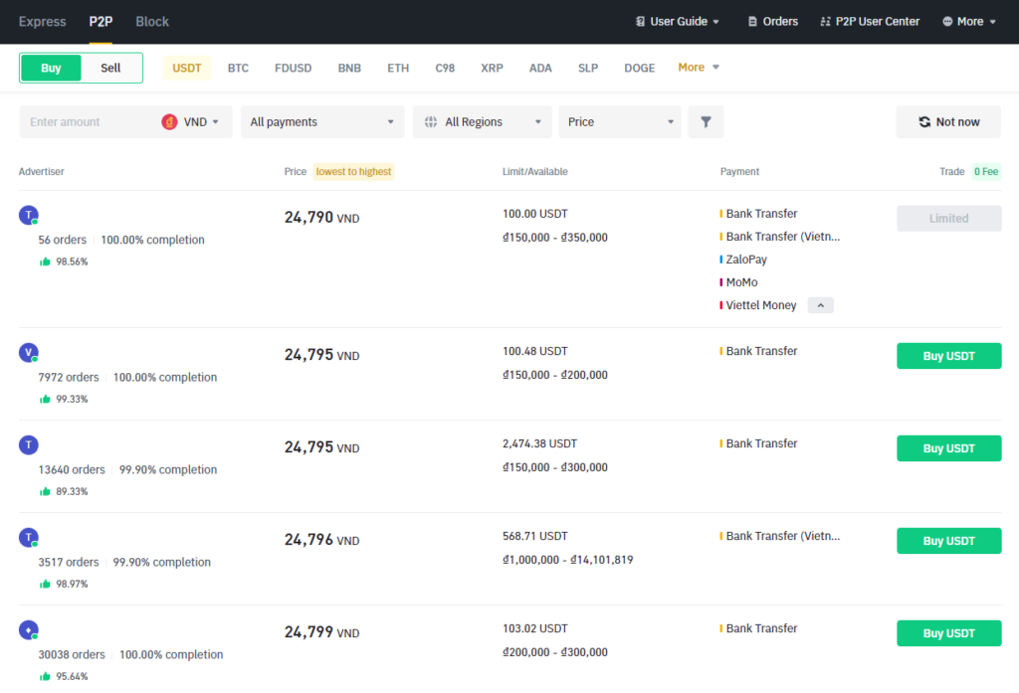Select the P2P tab
Screen dimensions: 1019x693
pyautogui.click(x=101, y=22)
